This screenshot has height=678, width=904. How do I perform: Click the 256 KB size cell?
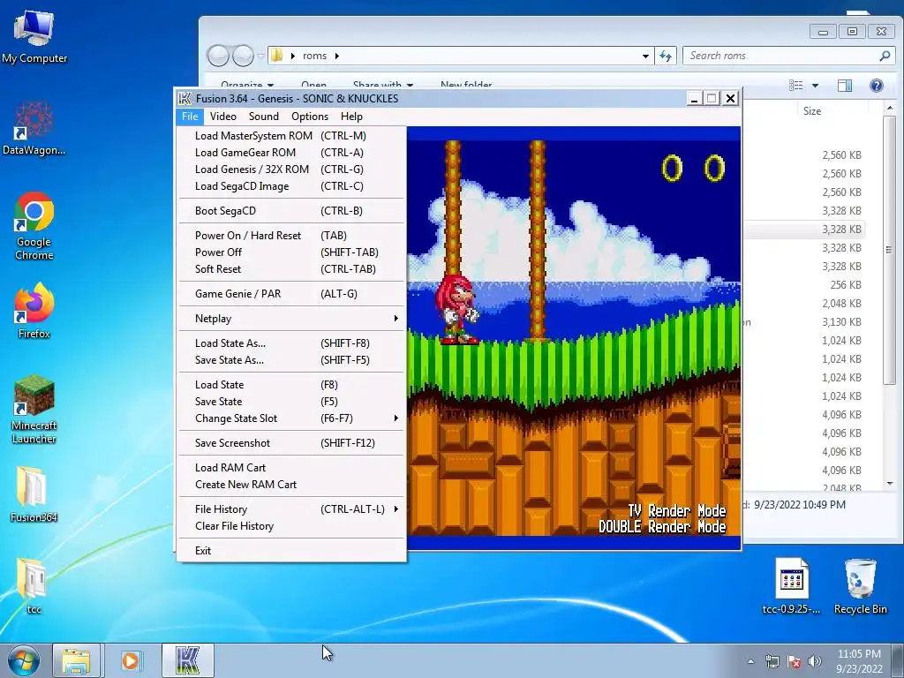point(845,285)
